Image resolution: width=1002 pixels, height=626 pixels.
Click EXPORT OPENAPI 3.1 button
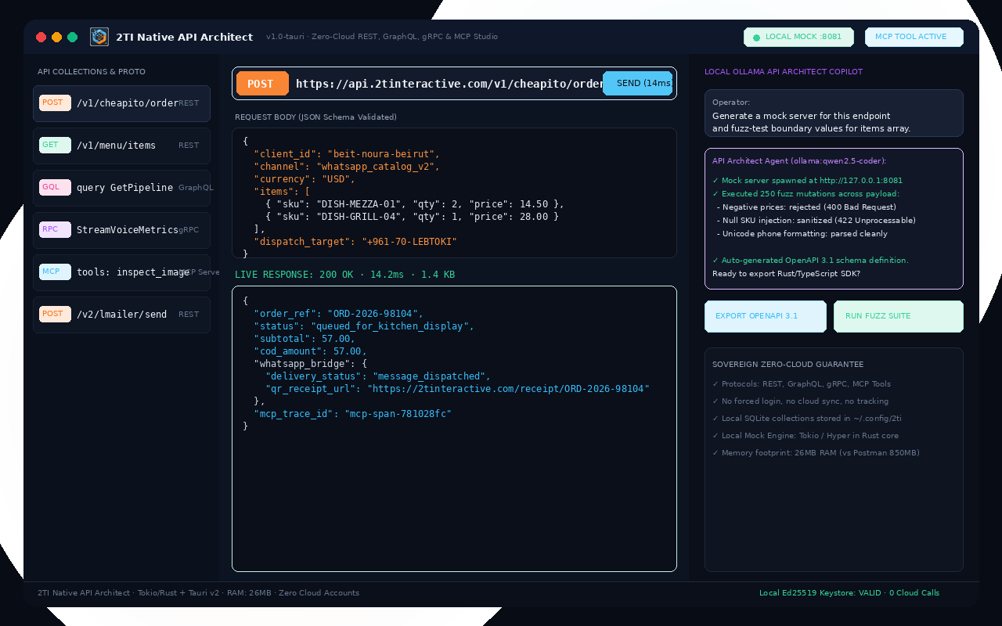point(766,316)
